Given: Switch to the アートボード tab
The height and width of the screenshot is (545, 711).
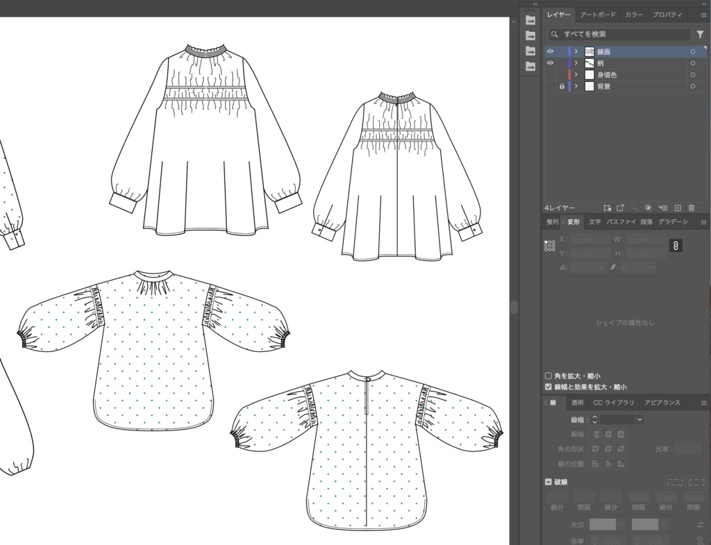Looking at the screenshot, I should coord(598,15).
